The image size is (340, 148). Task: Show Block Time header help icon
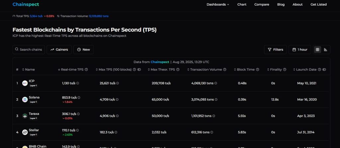(258, 70)
